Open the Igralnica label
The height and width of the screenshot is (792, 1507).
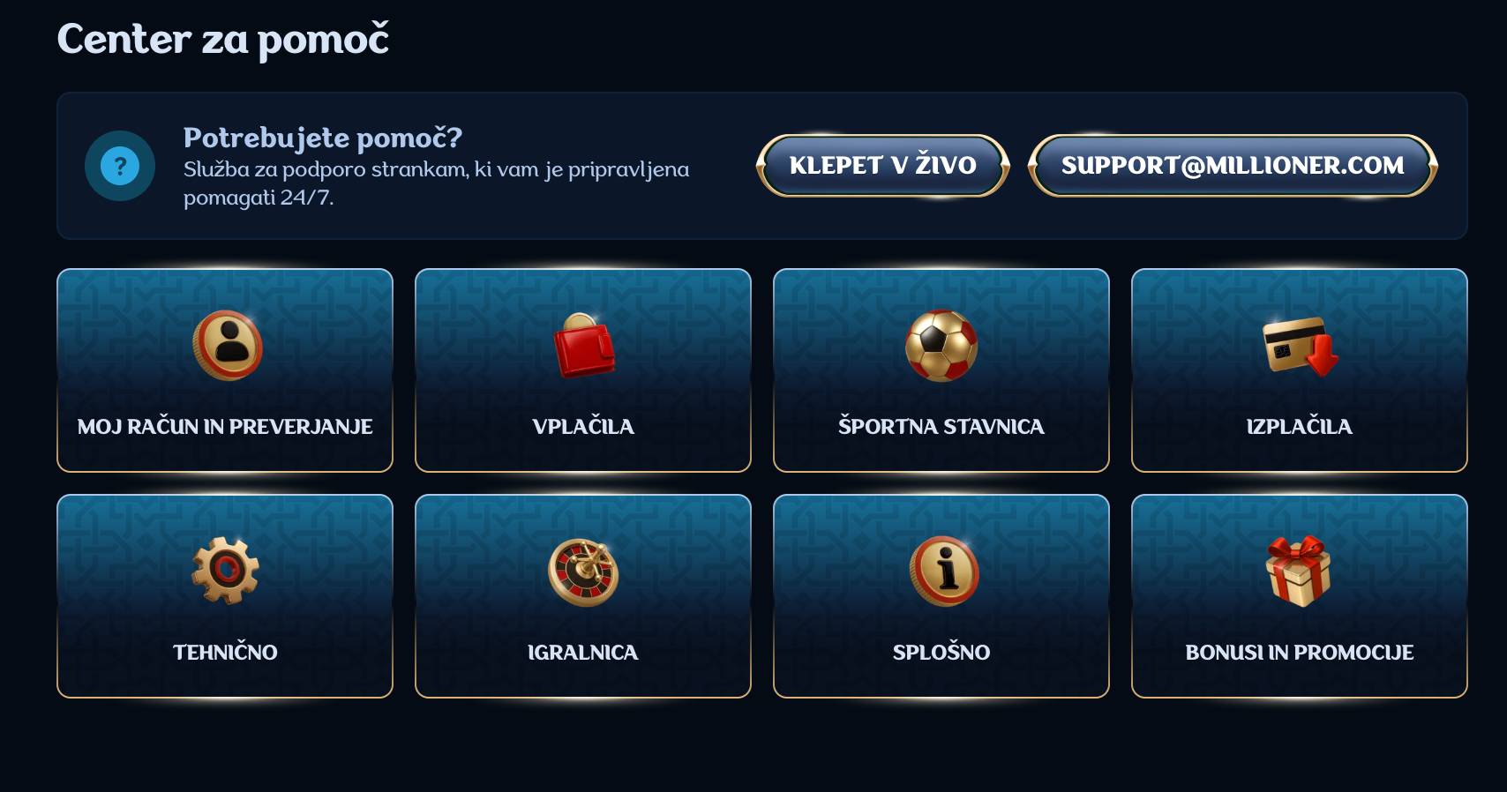point(583,653)
